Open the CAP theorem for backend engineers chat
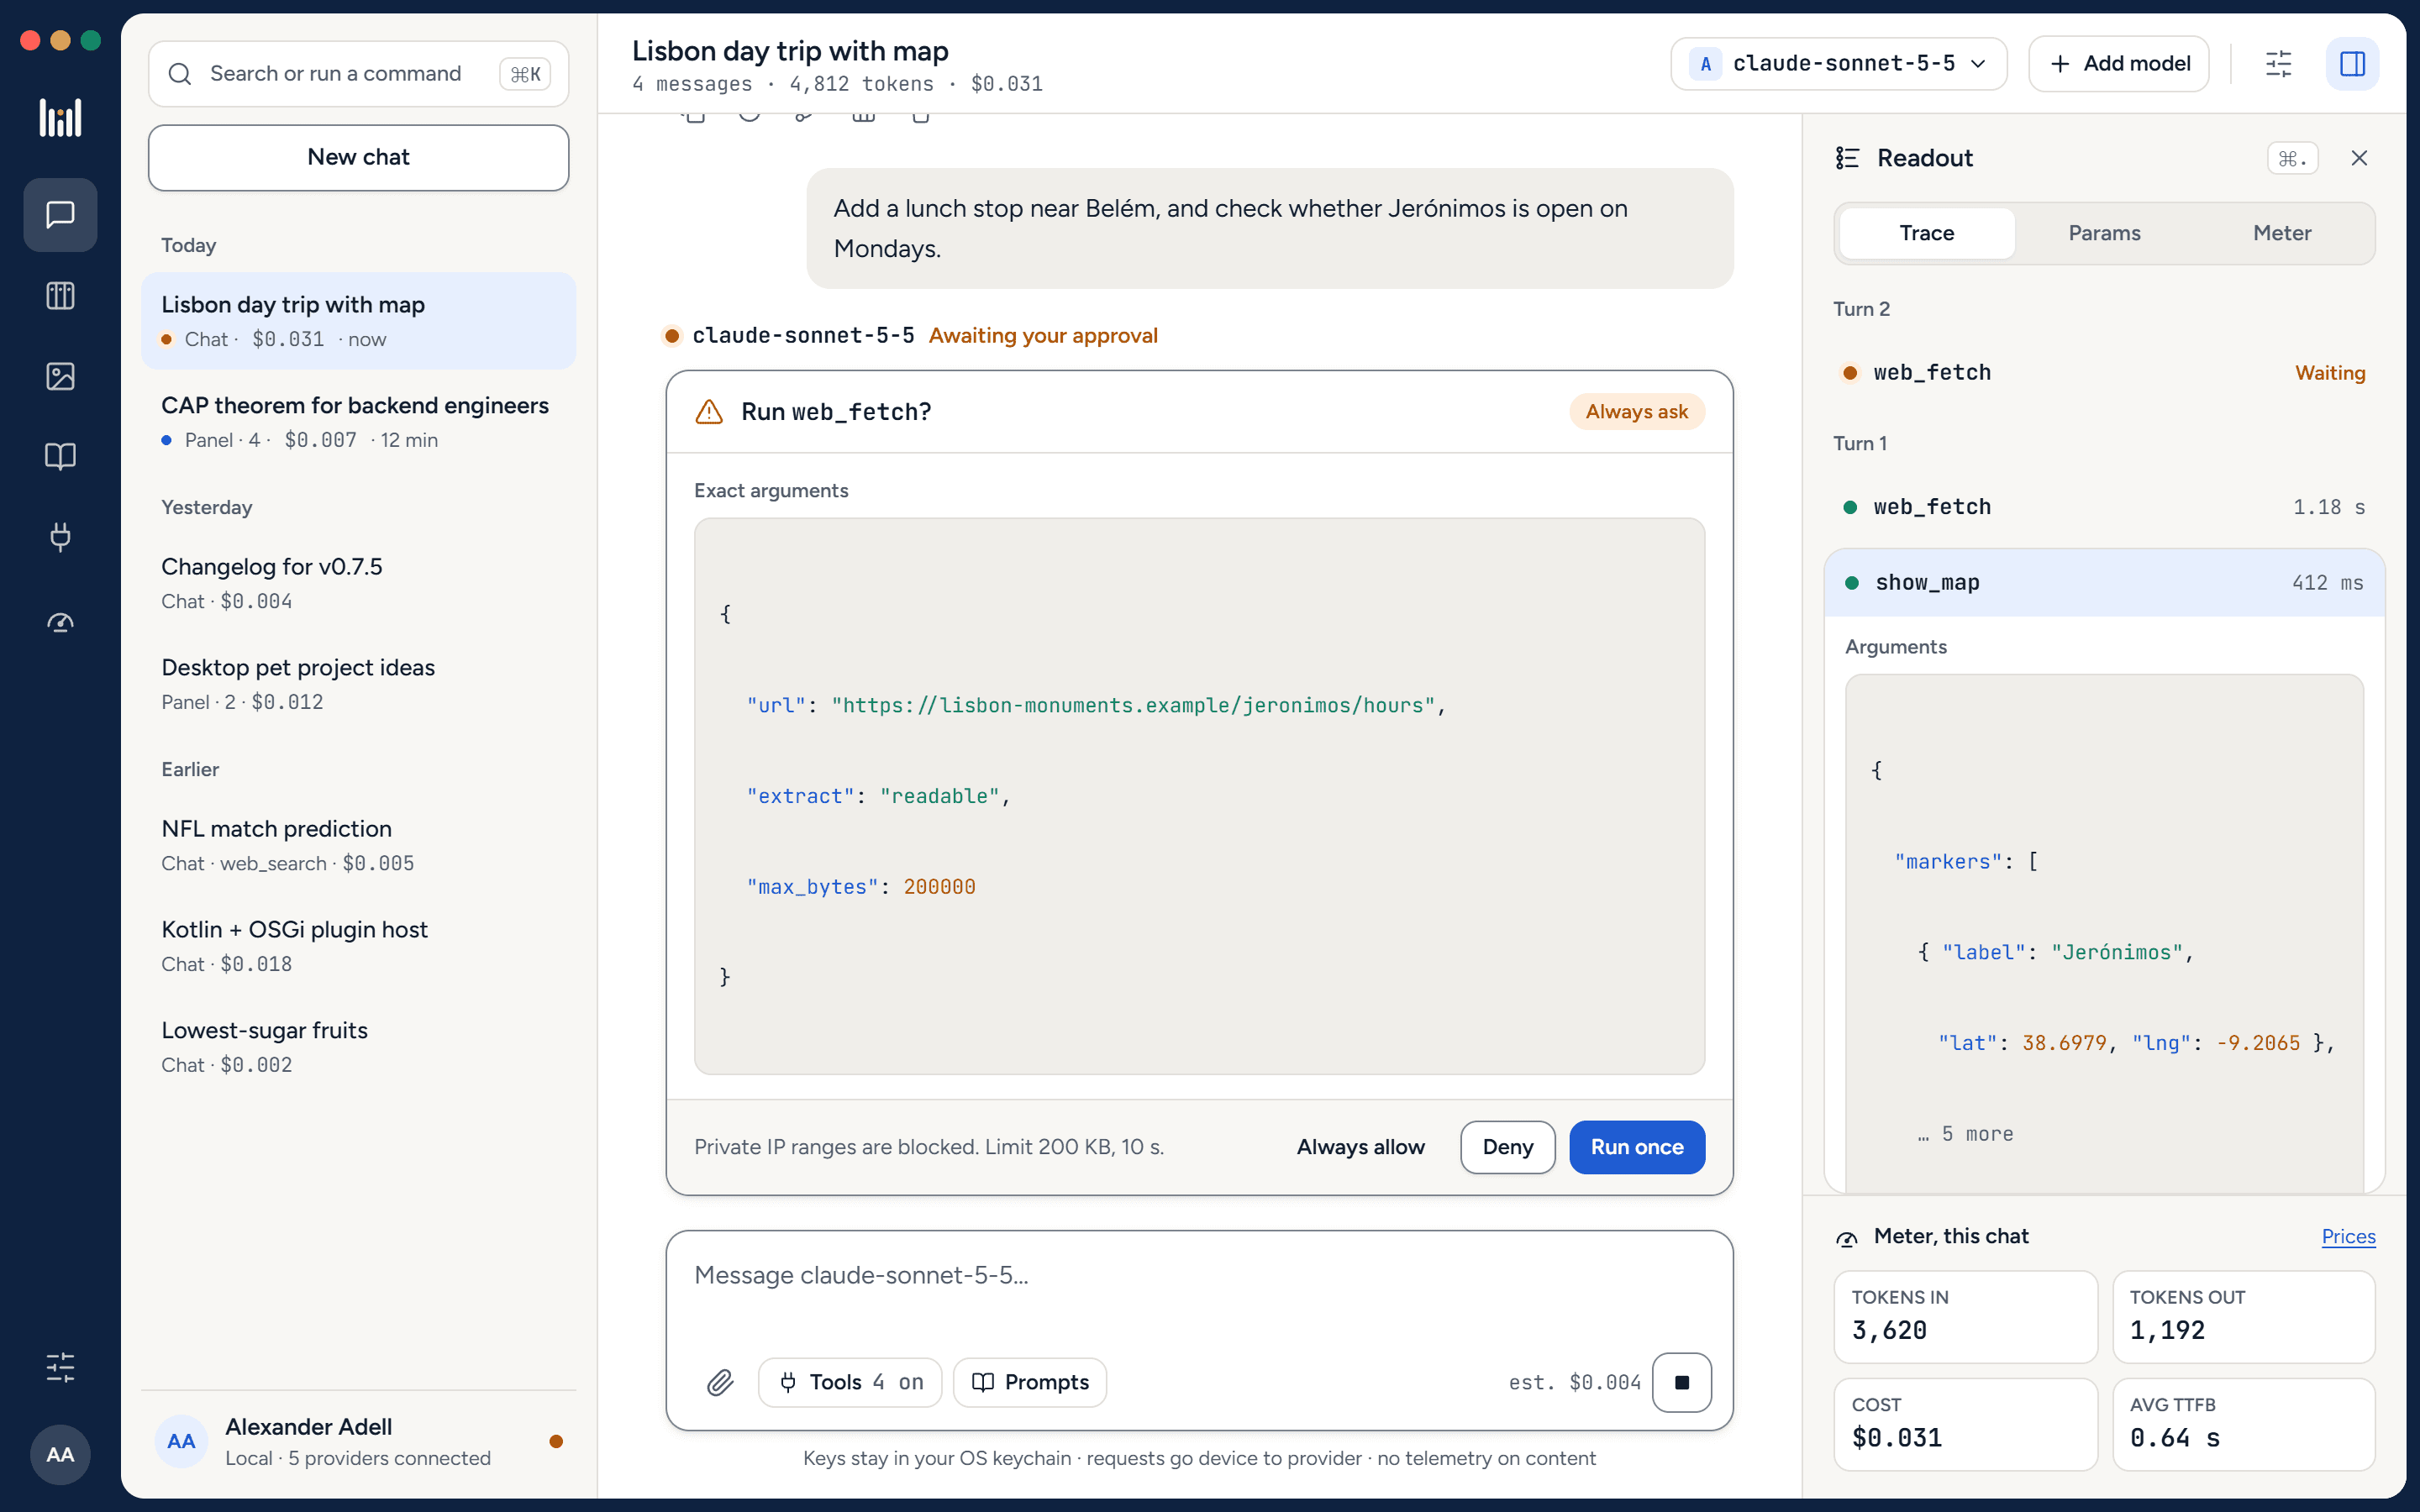2420x1512 pixels. click(358, 422)
